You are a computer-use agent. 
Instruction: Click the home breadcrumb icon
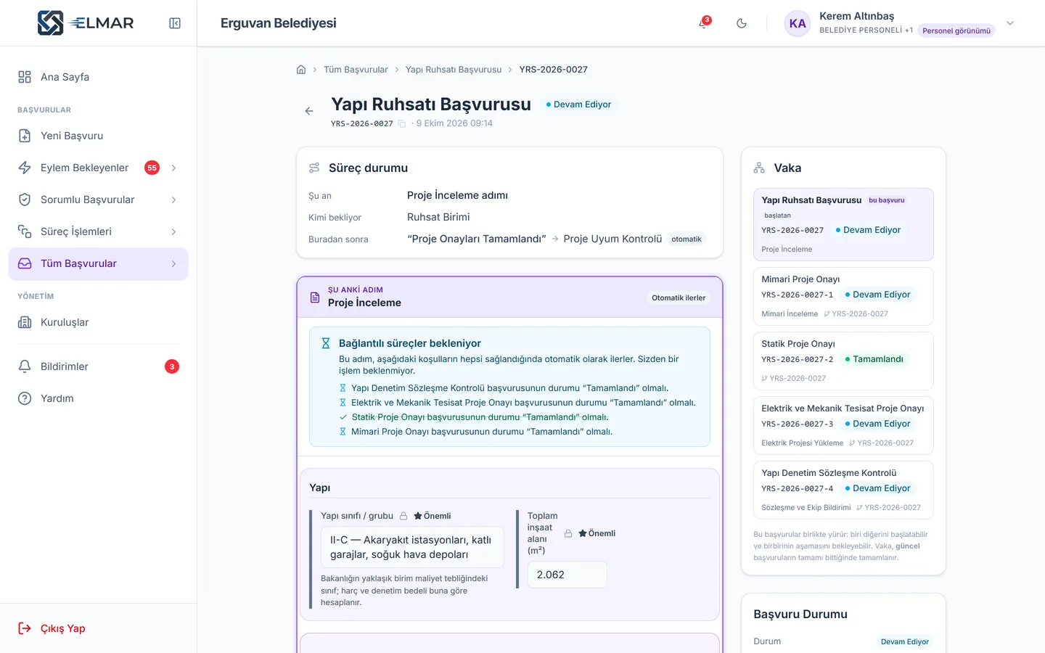point(301,70)
